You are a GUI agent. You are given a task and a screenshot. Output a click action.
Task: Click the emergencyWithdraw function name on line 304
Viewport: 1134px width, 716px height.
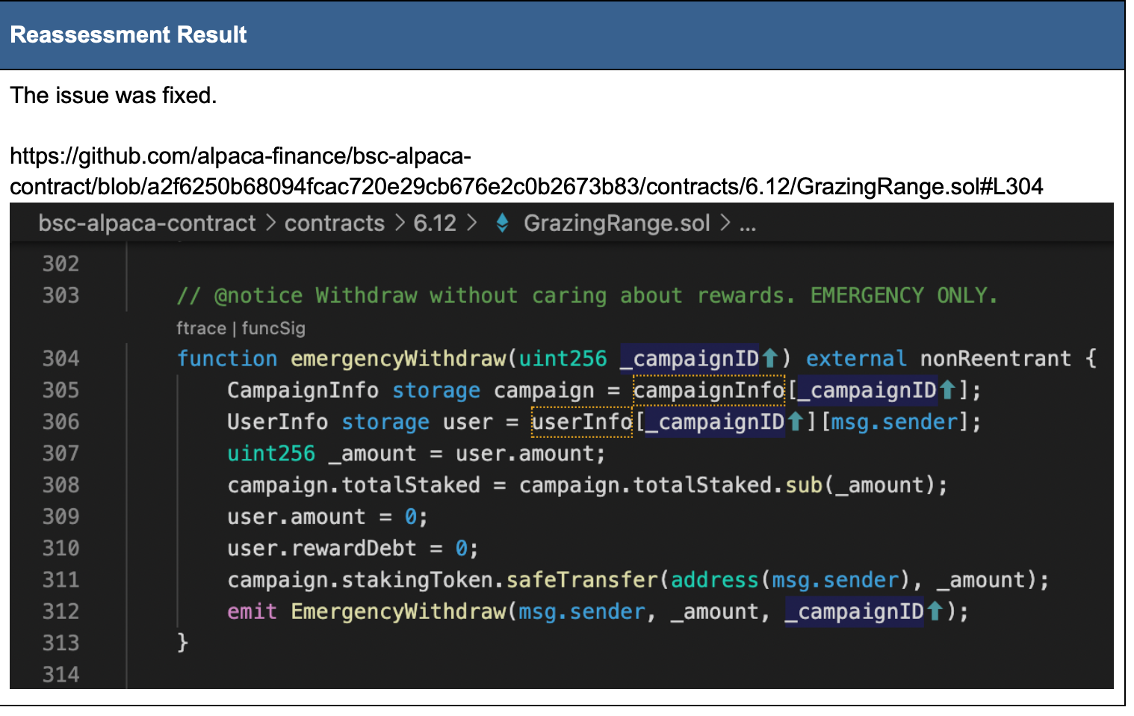click(398, 359)
